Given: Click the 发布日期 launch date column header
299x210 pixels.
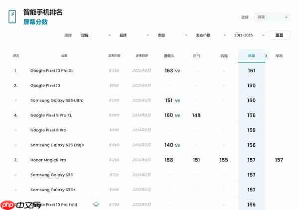Looking at the screenshot, I should click(x=142, y=56).
